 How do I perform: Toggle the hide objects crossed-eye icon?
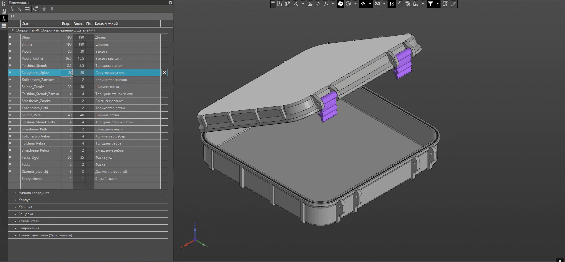tap(363, 4)
